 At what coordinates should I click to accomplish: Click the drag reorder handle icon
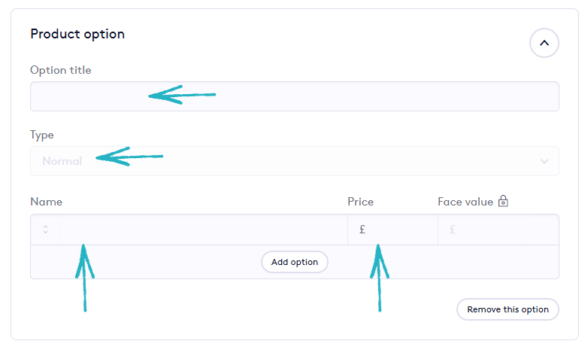[45, 230]
